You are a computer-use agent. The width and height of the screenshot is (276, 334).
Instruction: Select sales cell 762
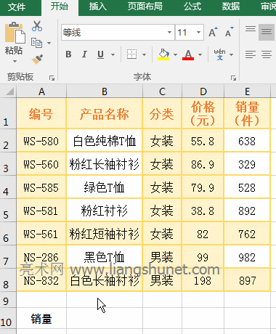tap(247, 234)
